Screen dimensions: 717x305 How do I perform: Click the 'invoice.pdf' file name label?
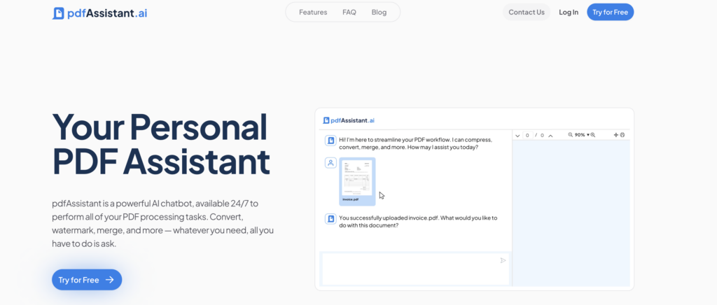pyautogui.click(x=350, y=199)
